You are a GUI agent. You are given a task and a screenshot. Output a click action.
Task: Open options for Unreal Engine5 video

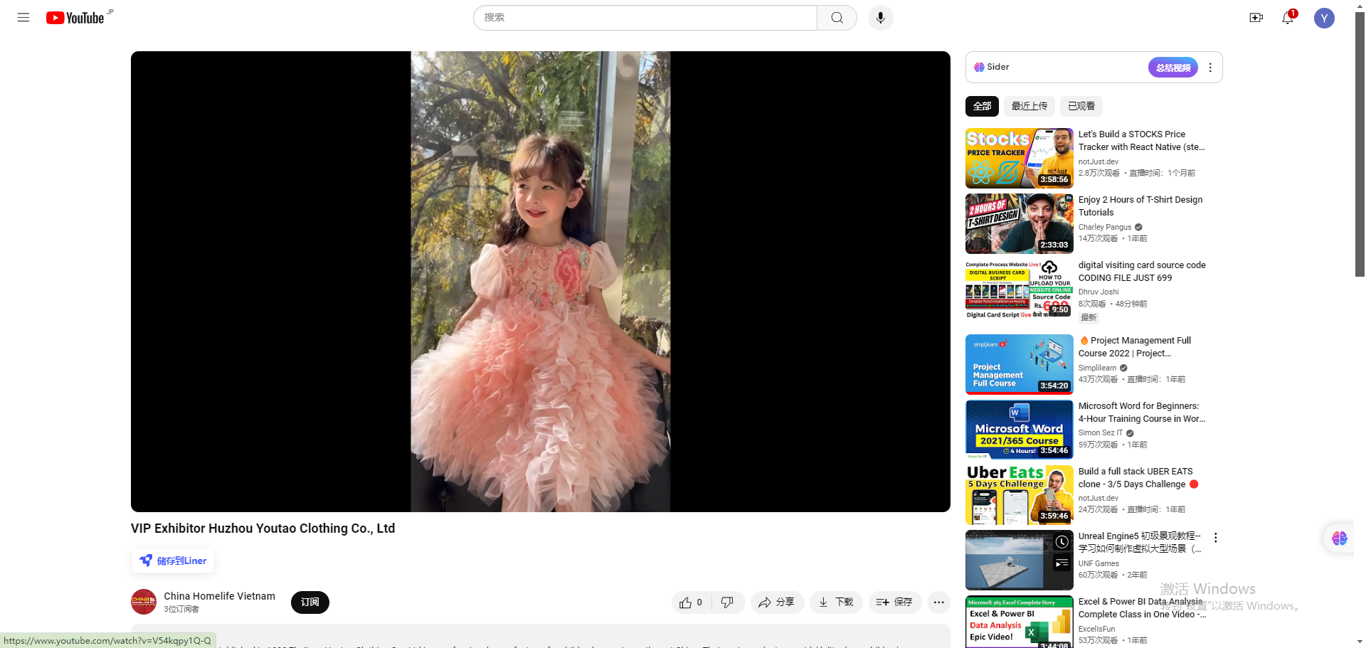coord(1215,538)
